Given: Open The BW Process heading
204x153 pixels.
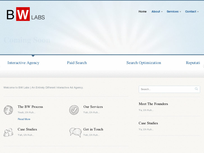Looking at the screenshot, I should tap(30, 107).
